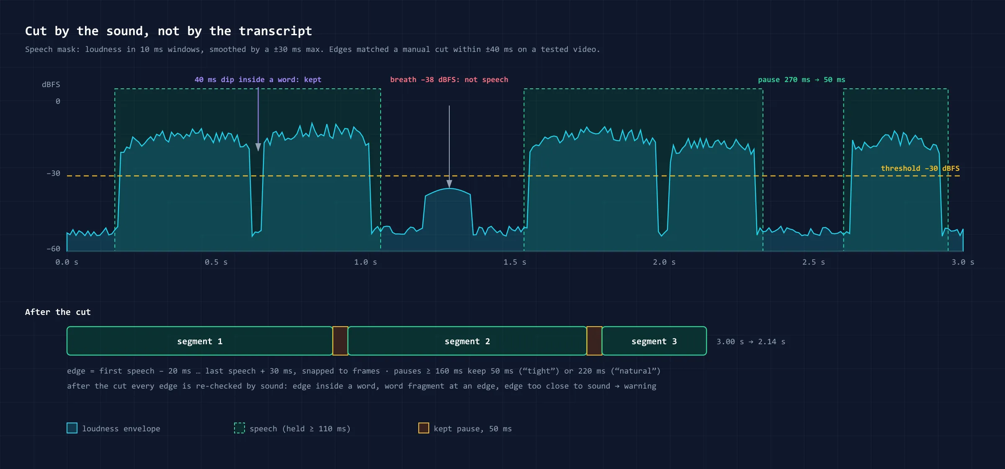Click the 'threshold −30 dBFS' label

920,168
